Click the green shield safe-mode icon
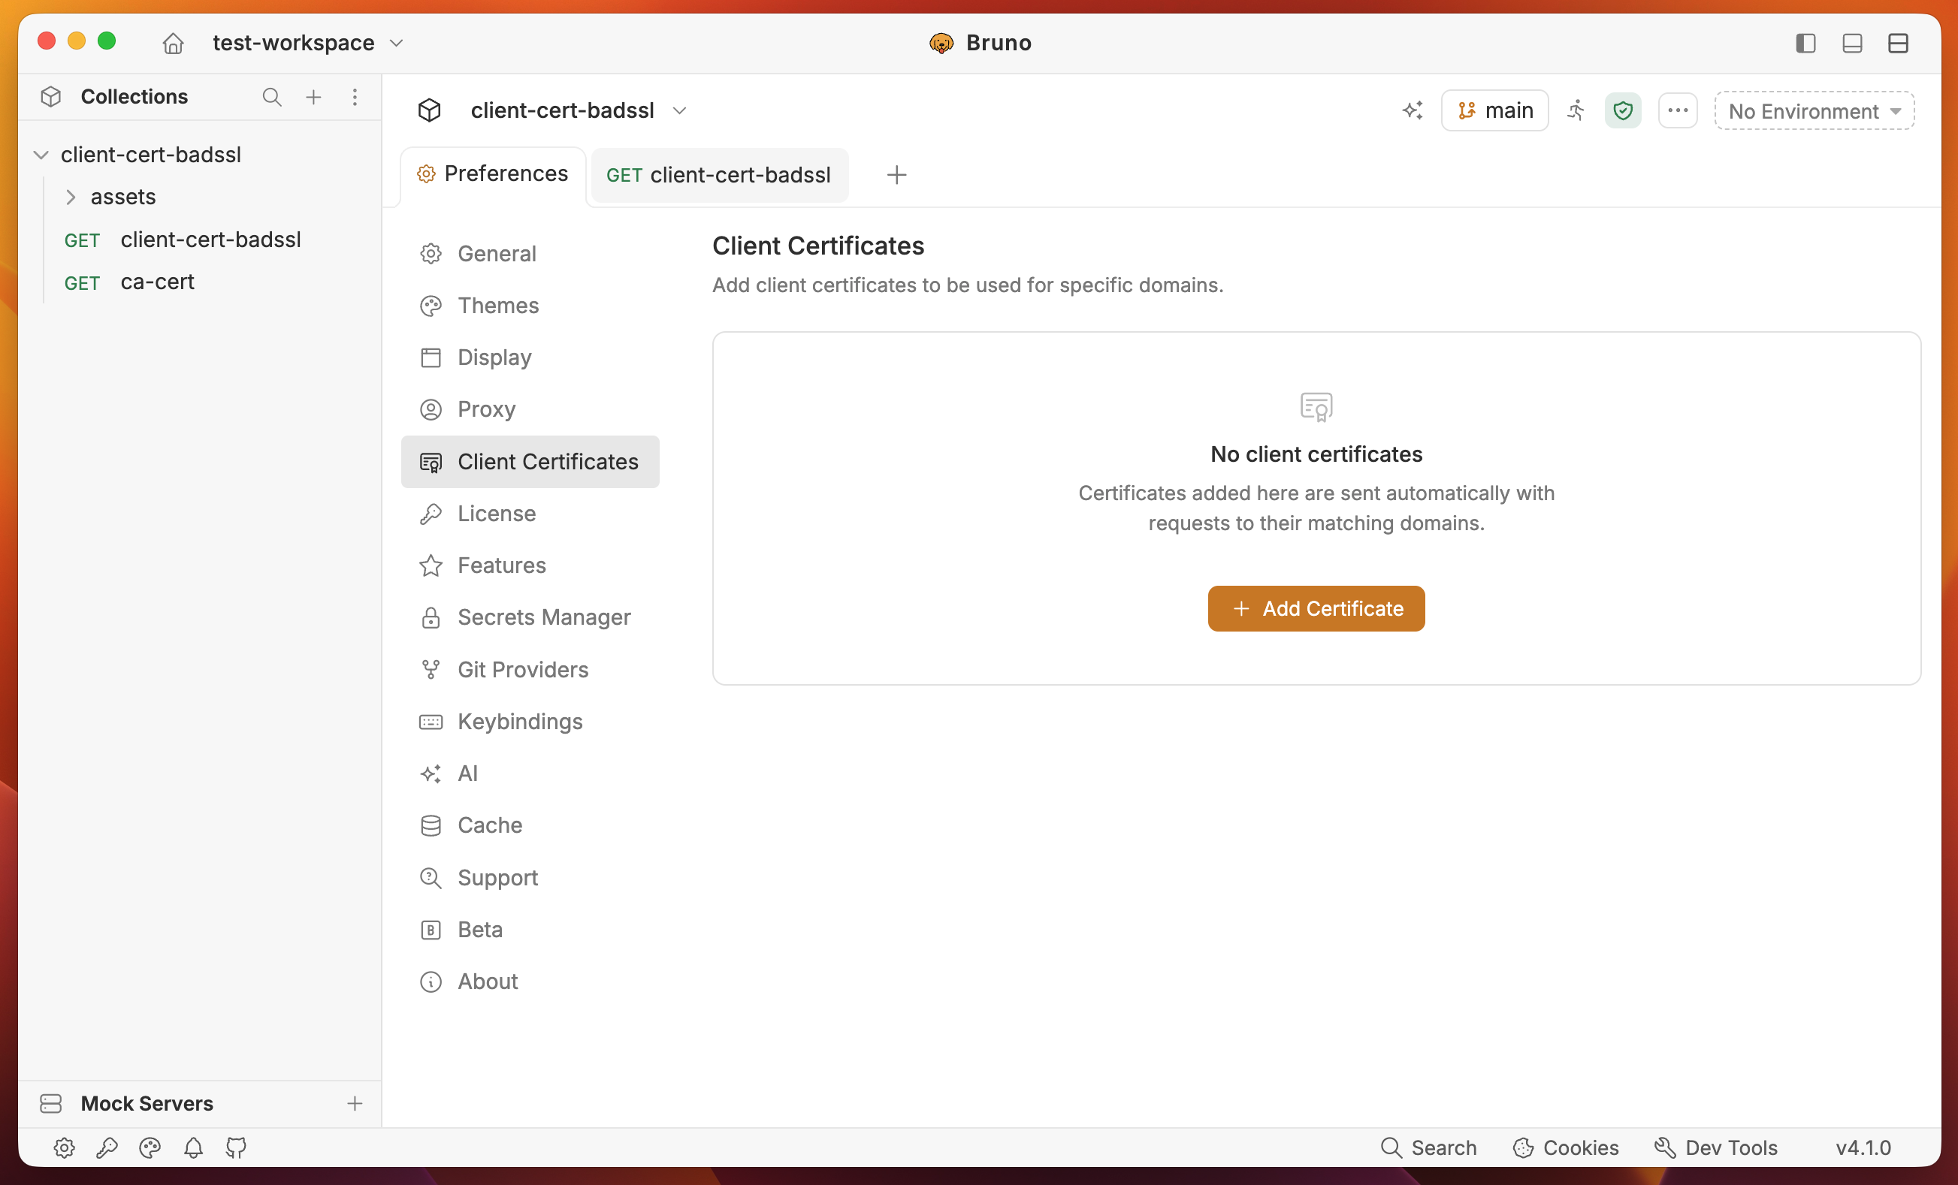1958x1185 pixels. click(1623, 110)
